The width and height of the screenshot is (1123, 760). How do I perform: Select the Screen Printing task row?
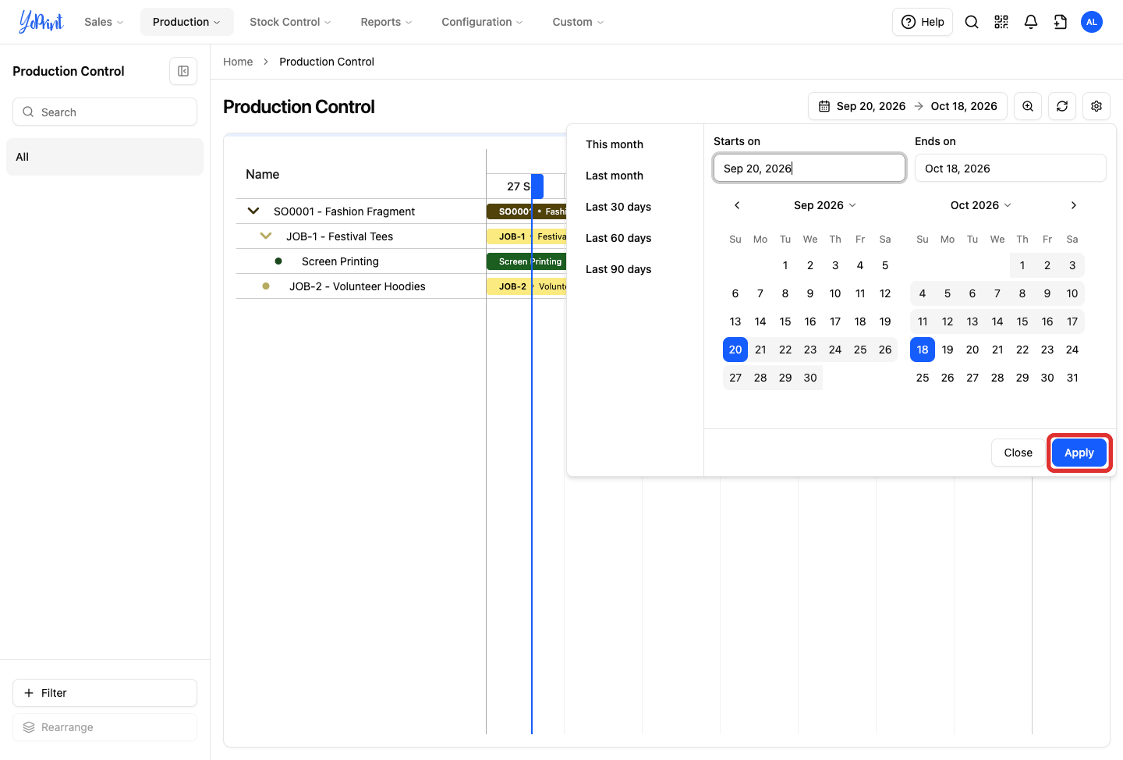361,261
